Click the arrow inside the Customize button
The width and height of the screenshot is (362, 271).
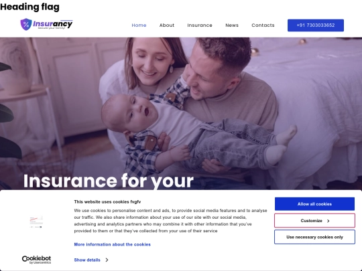328,221
